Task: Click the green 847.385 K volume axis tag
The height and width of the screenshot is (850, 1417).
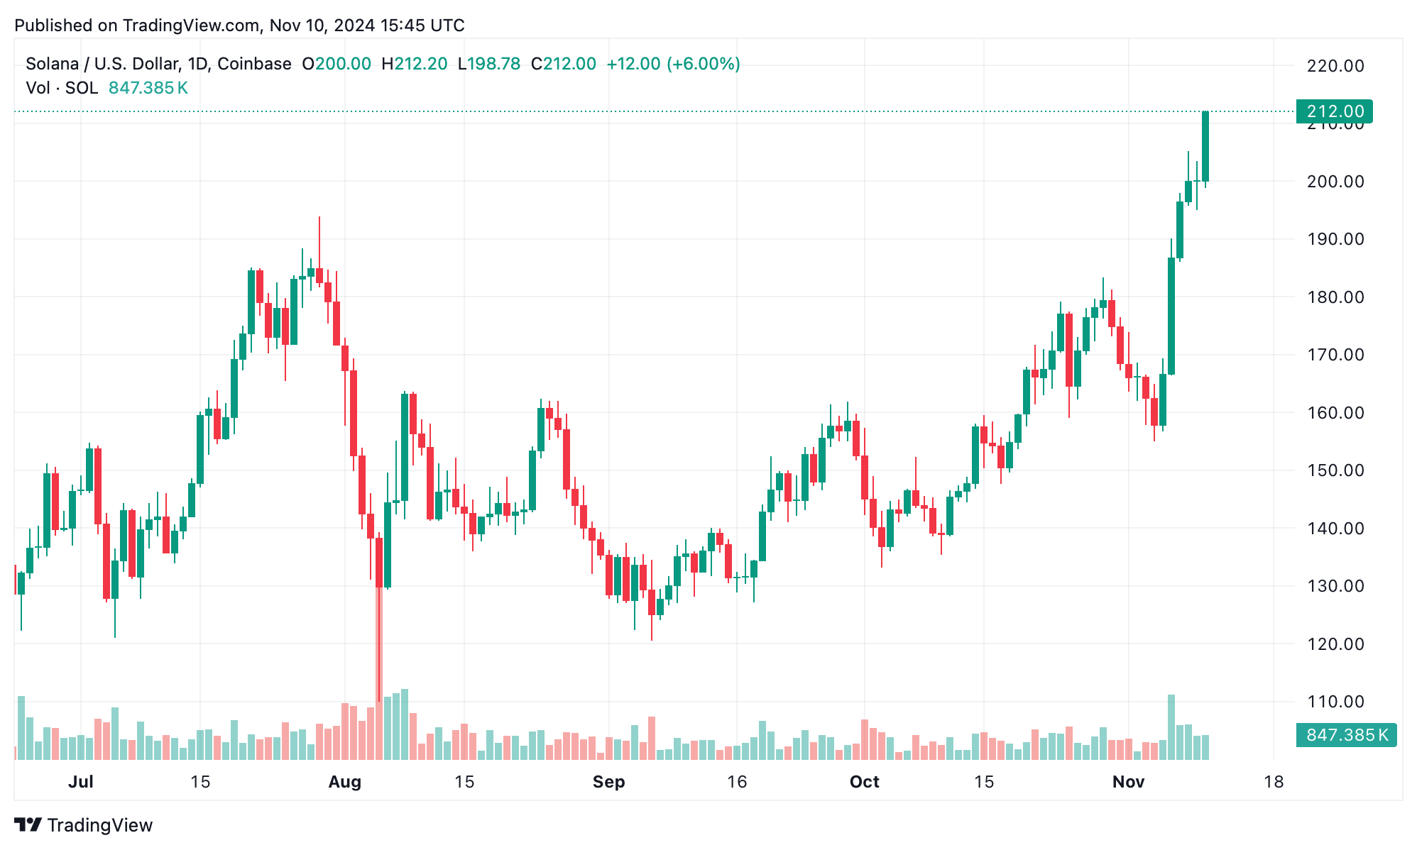Action: point(1347,735)
